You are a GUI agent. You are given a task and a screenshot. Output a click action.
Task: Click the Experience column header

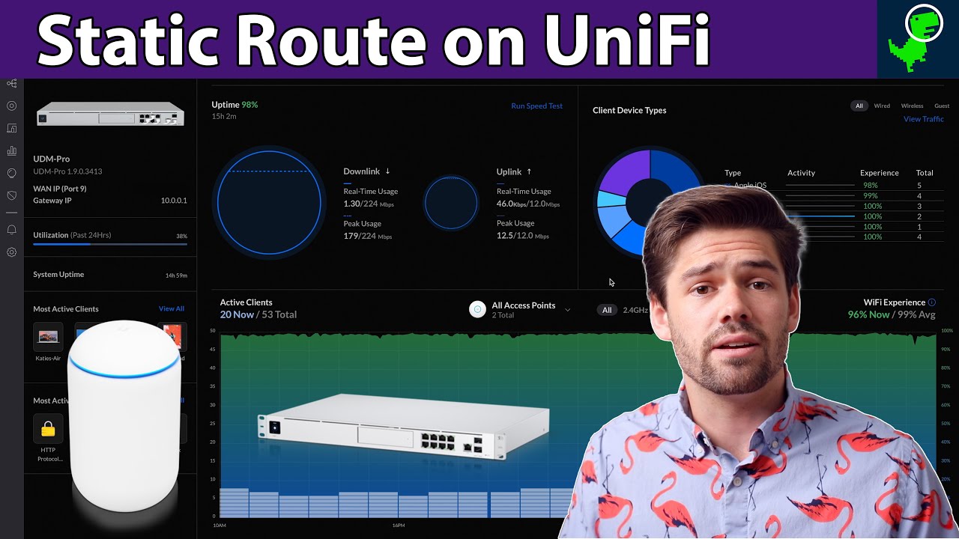(879, 173)
